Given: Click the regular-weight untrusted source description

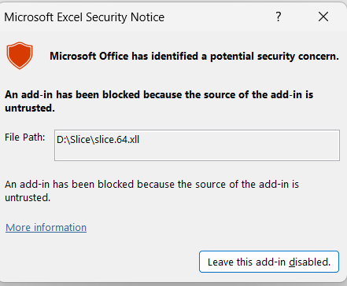Looking at the screenshot, I should pyautogui.click(x=152, y=191).
